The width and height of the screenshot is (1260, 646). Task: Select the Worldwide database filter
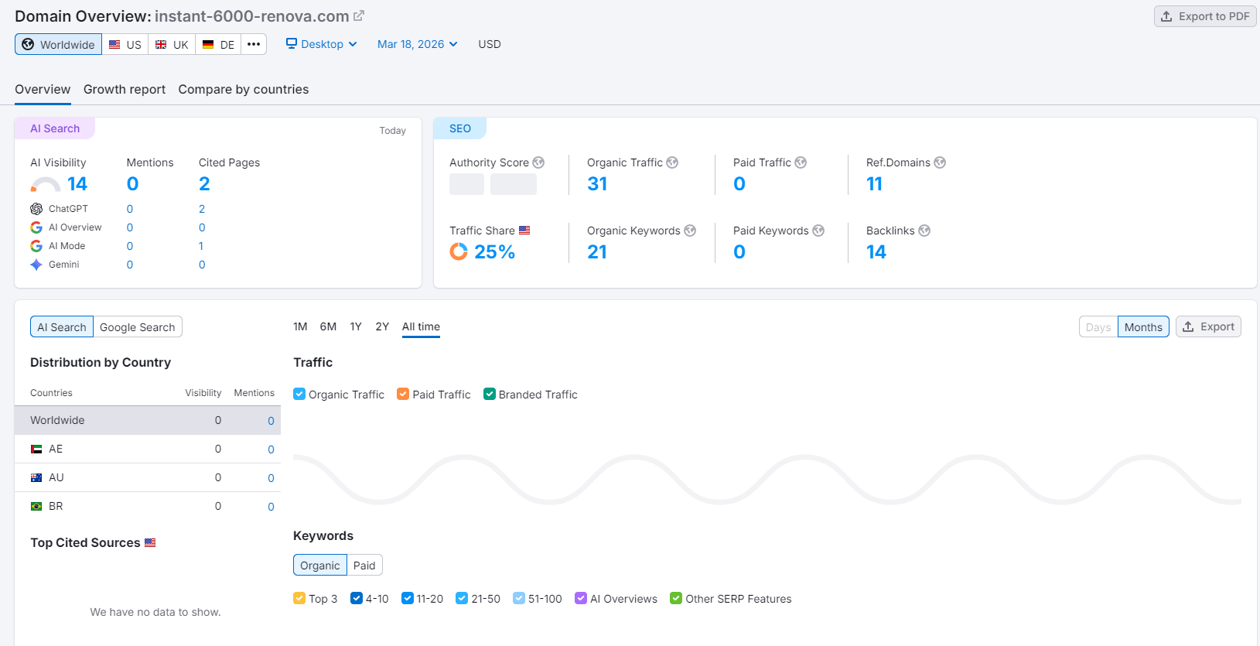(58, 44)
